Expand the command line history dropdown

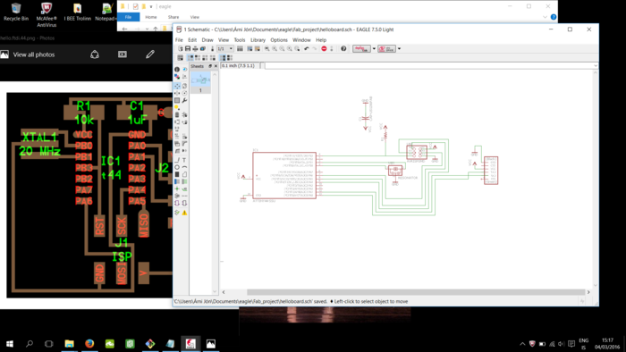click(x=596, y=66)
